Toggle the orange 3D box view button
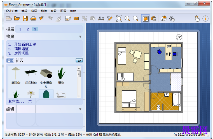213x139 pixels. (145, 18)
